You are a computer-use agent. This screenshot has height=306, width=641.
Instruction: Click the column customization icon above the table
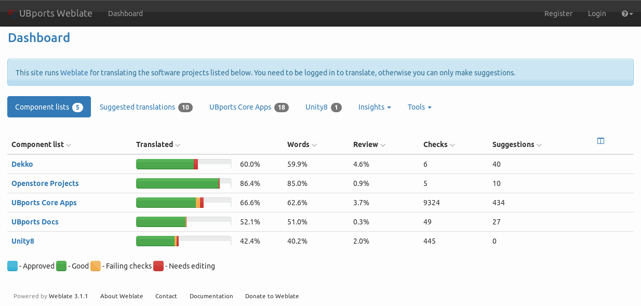point(600,140)
